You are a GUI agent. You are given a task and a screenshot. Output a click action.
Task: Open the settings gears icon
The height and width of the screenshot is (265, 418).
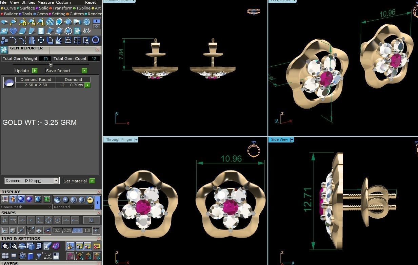5,246
